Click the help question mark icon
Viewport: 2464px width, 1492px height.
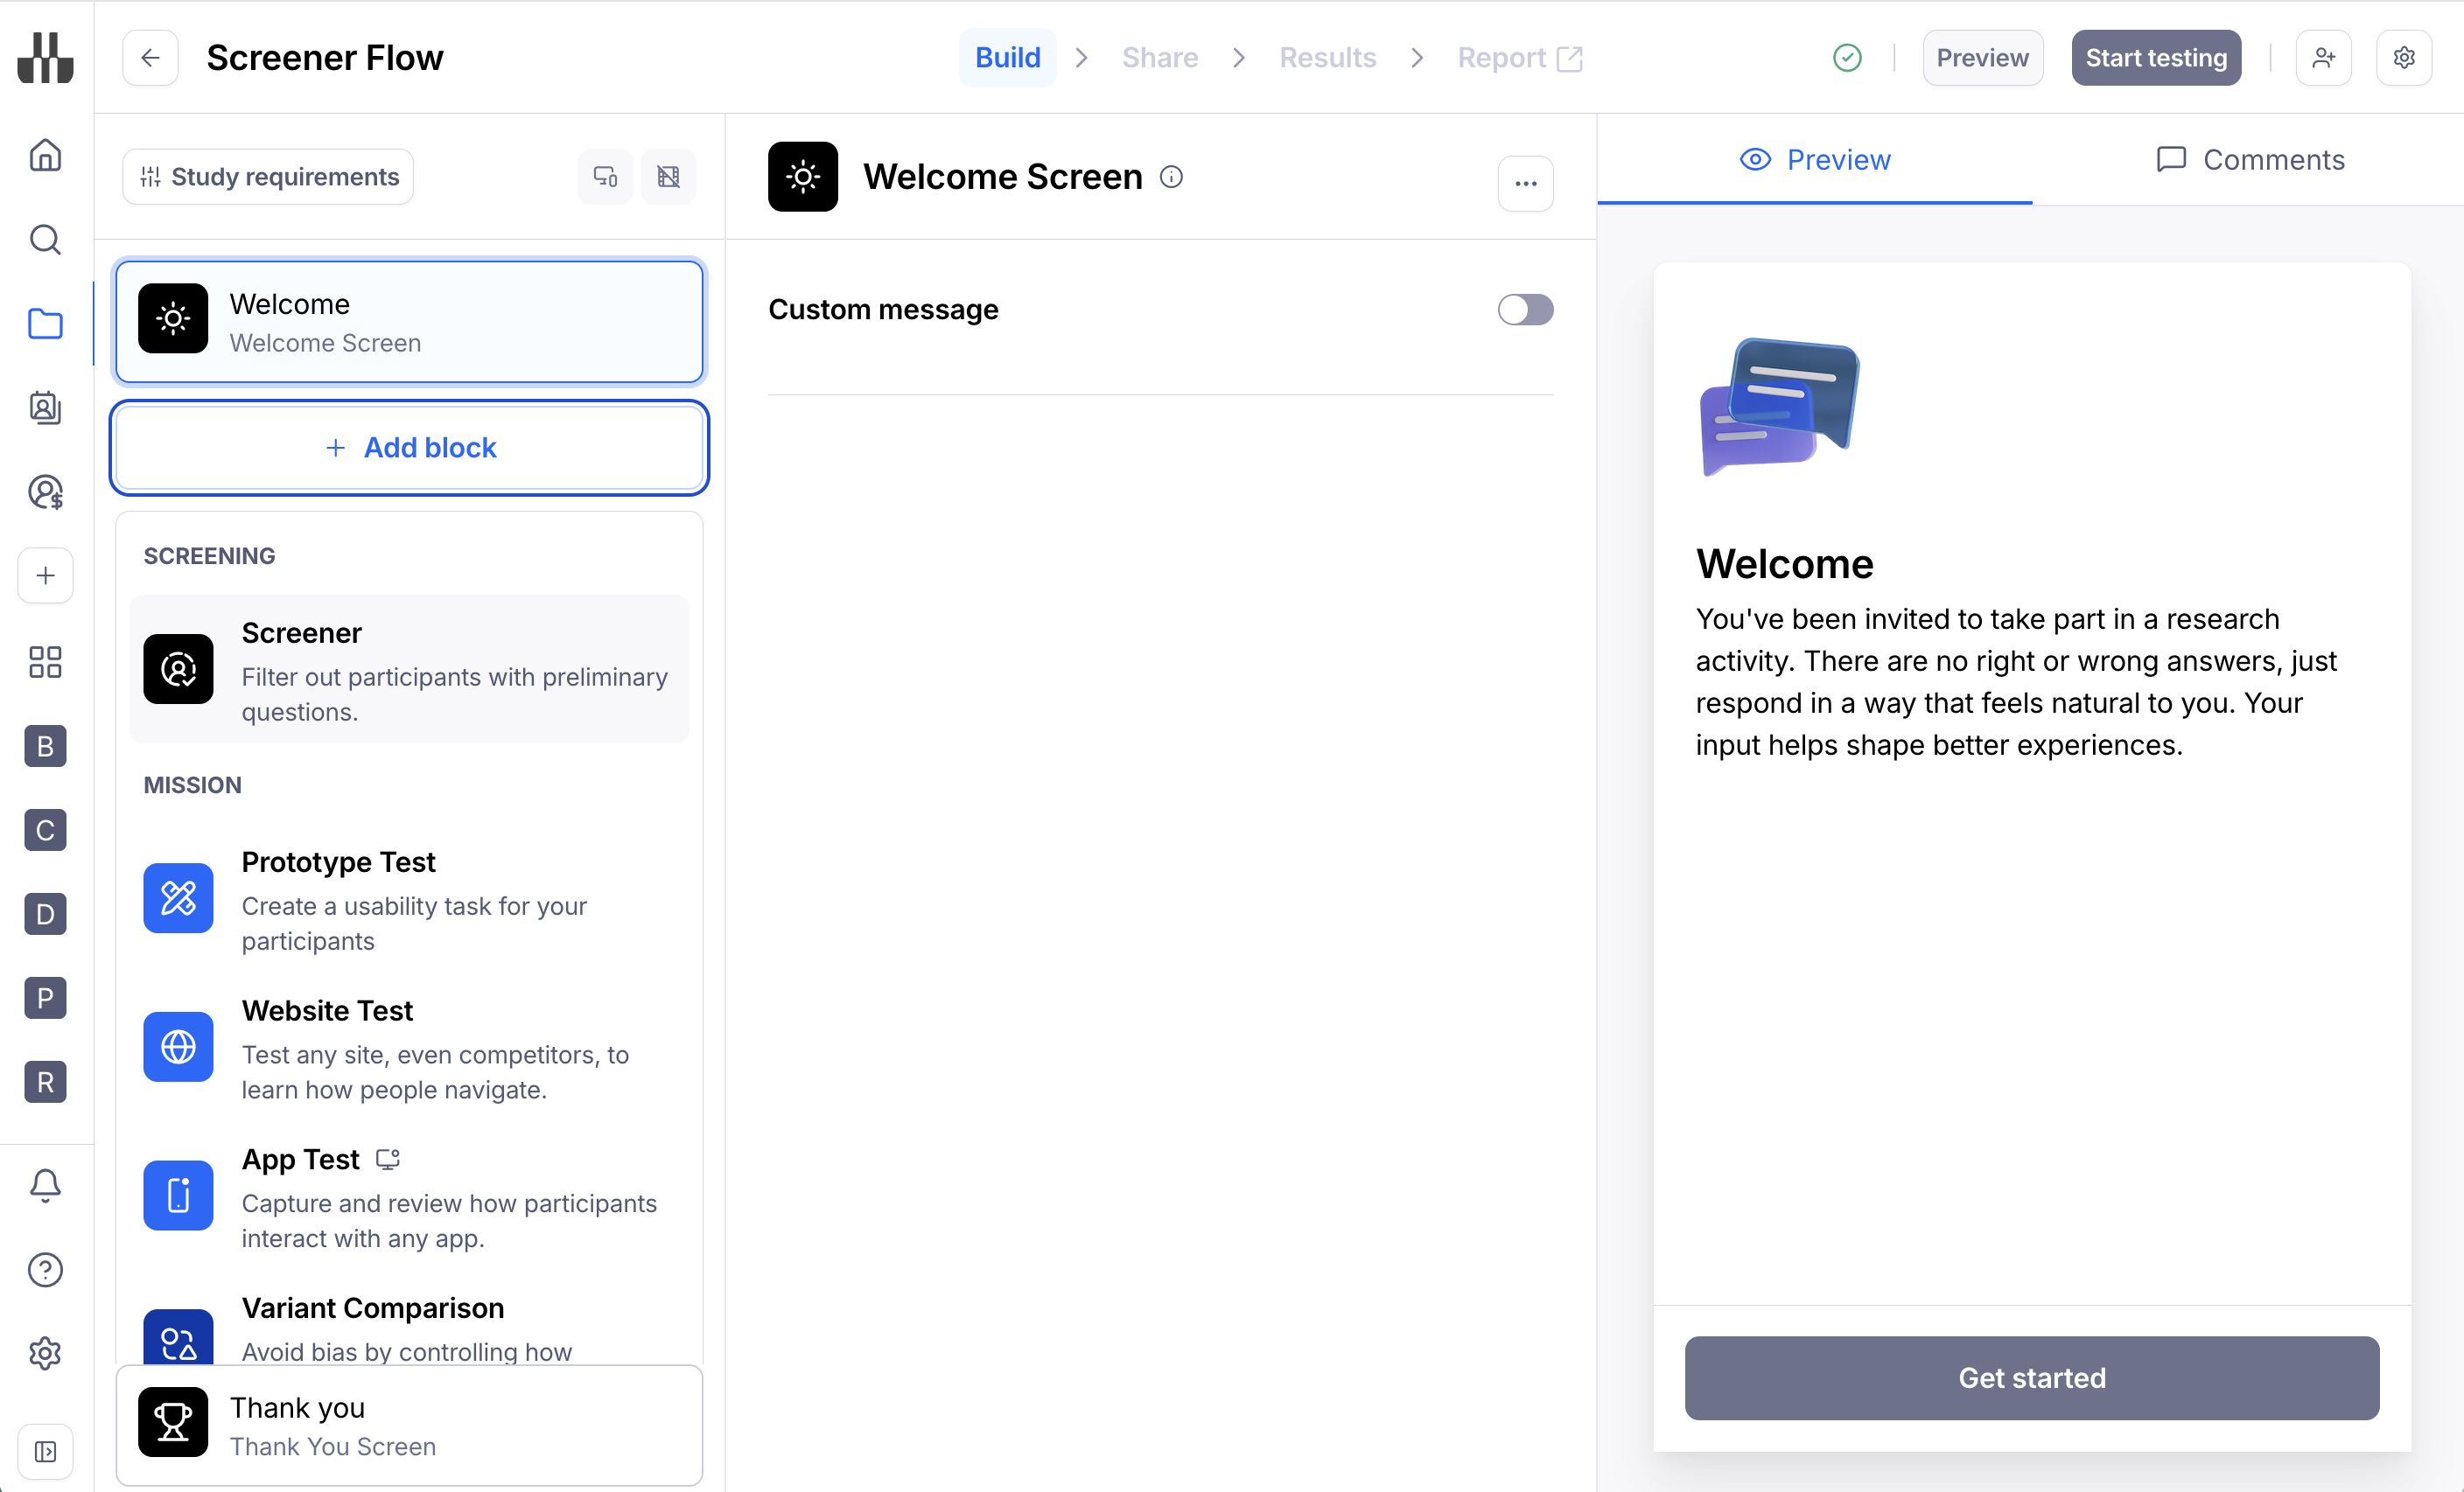[45, 1269]
